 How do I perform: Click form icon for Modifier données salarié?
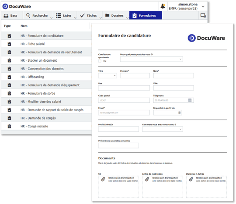coord(9,102)
